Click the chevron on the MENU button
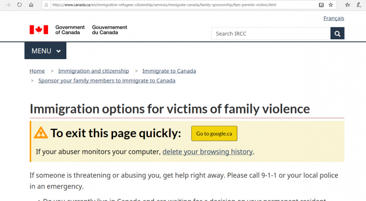Image resolution: width=366 pixels, height=201 pixels. click(59, 51)
